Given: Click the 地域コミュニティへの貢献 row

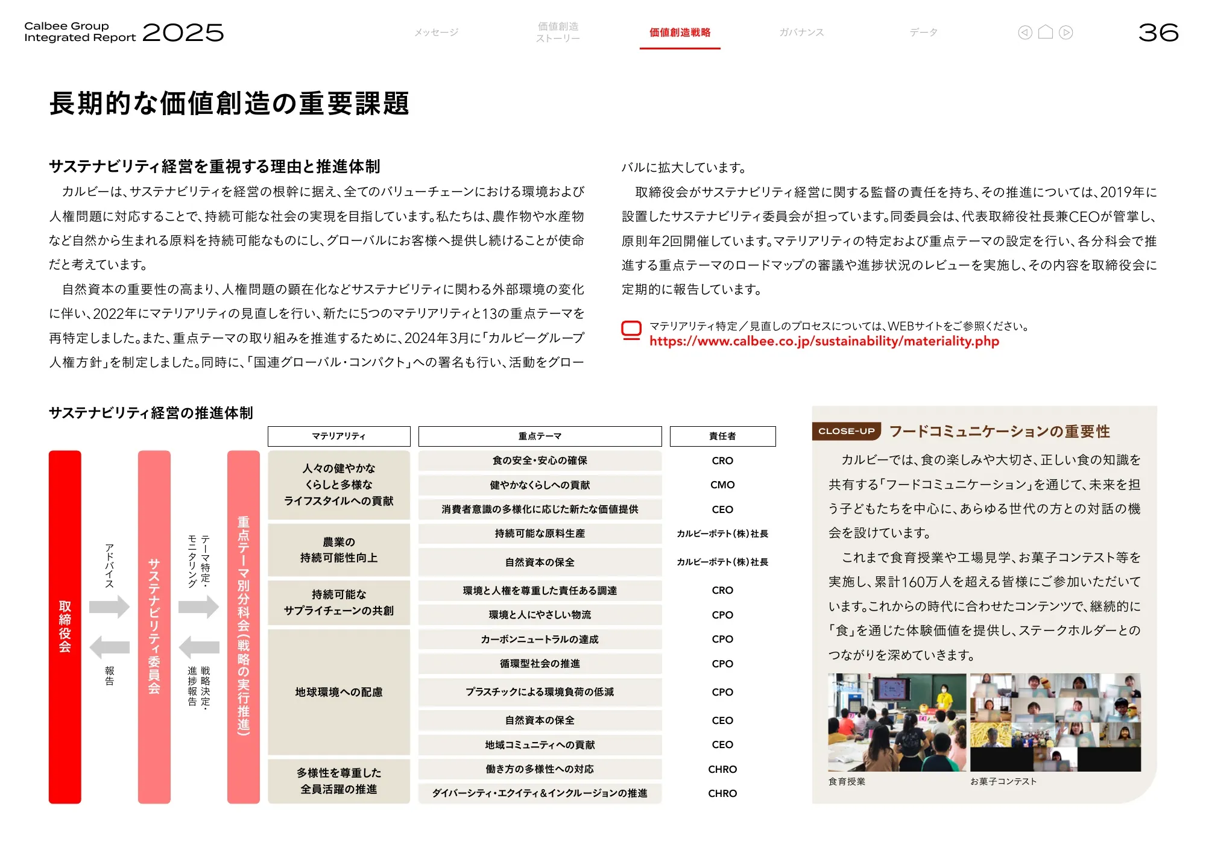Looking at the screenshot, I should (x=540, y=745).
